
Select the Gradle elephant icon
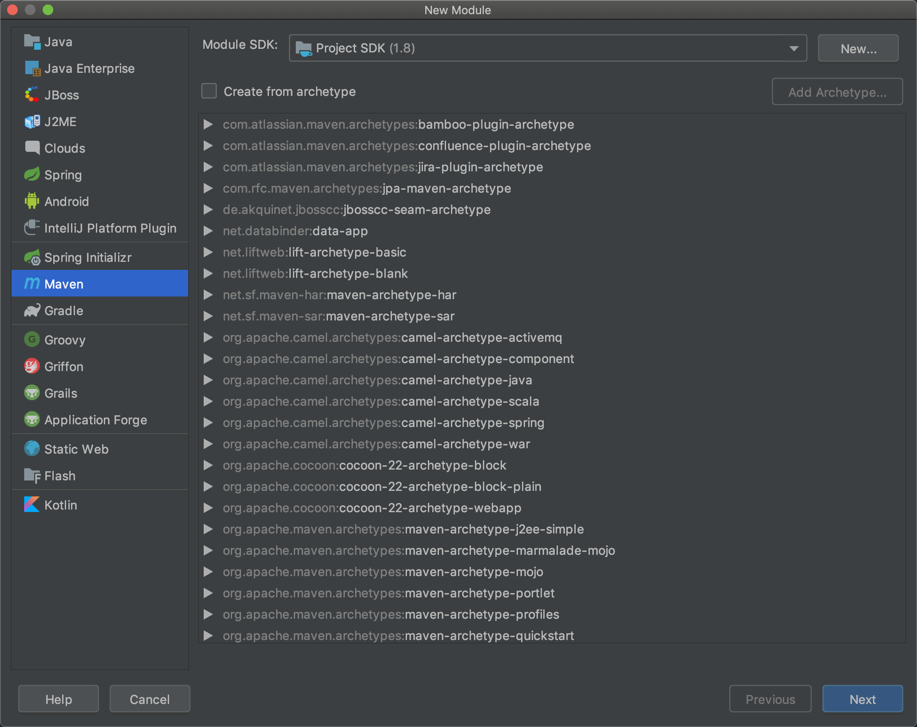click(32, 310)
